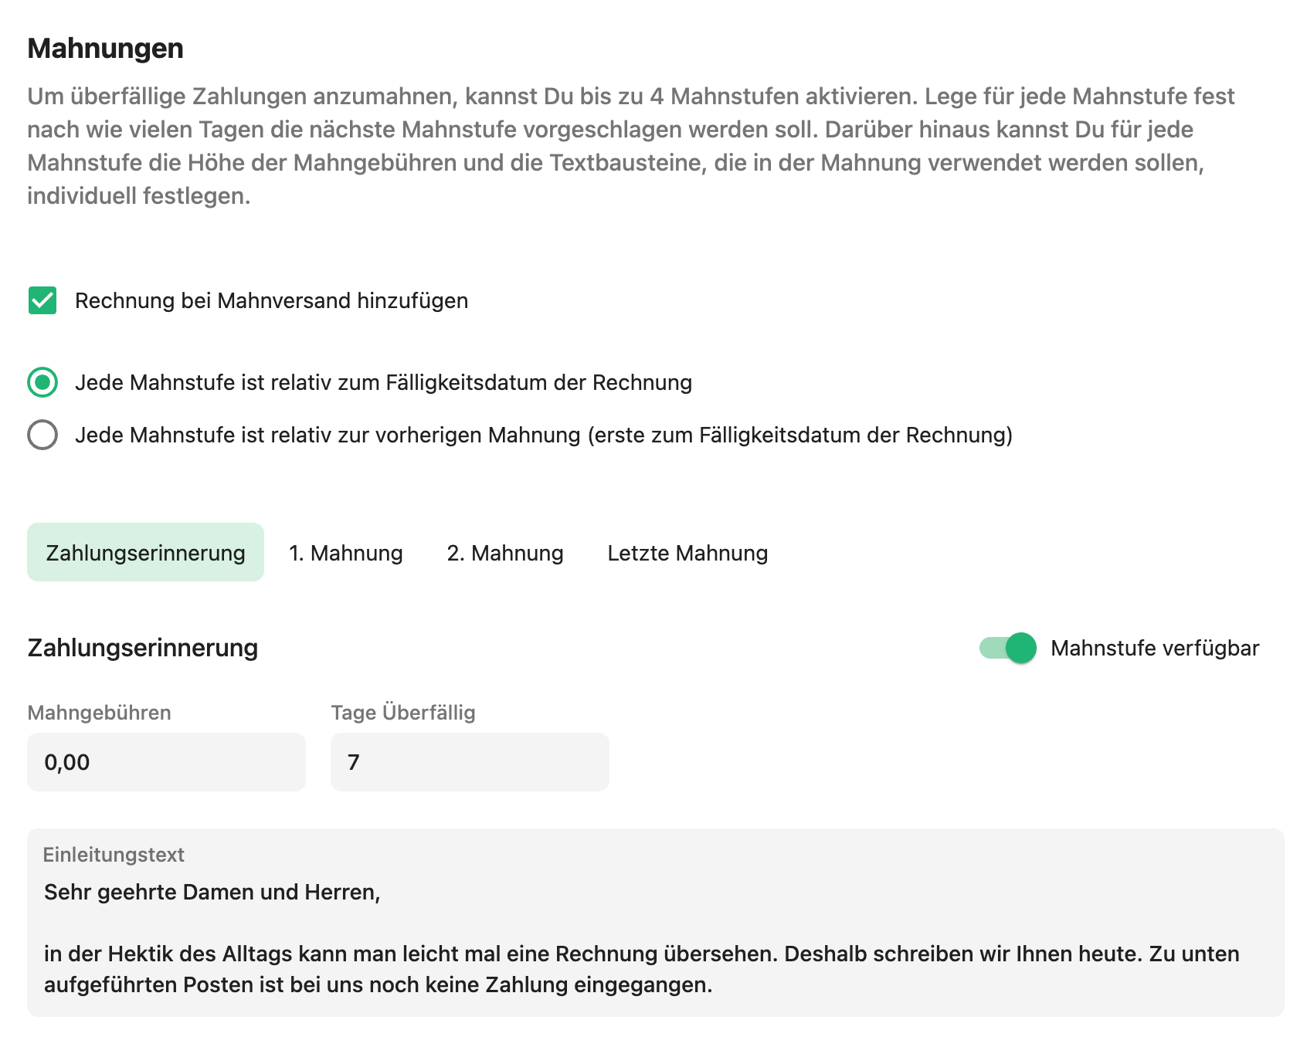
Task: Click the Zahlungserinnerung section heading above Mahngebühren
Action: [143, 648]
